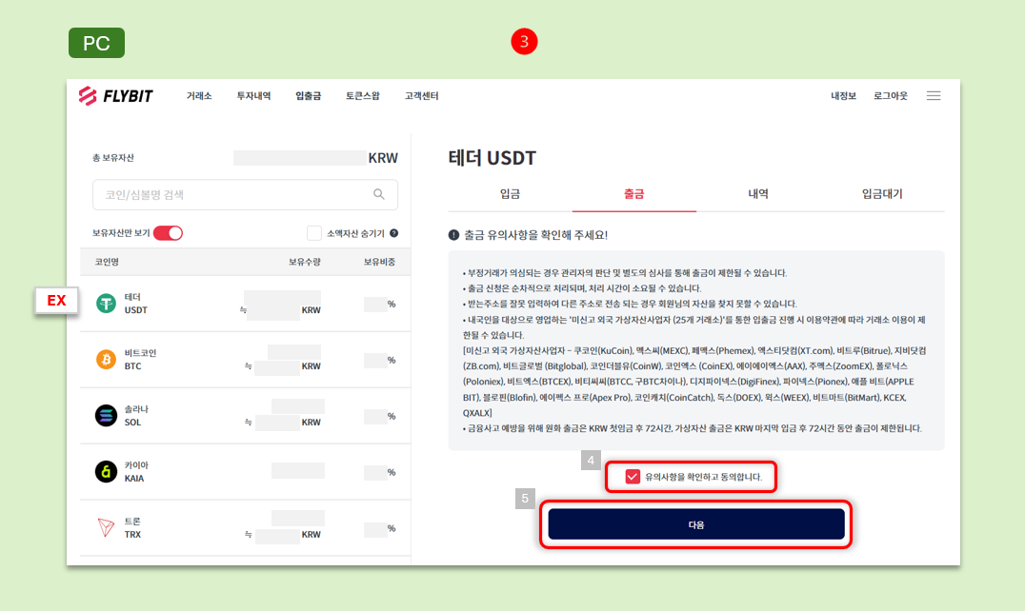This screenshot has height=611, width=1025.
Task: Switch to the 입금 deposit tab
Action: 509,193
